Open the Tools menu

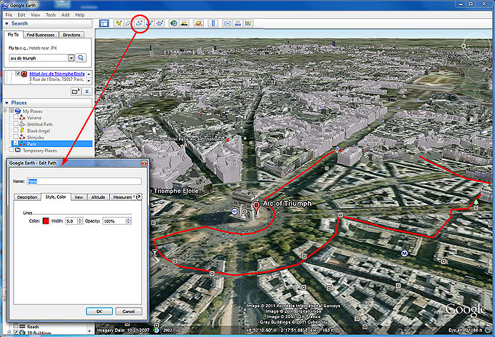click(x=50, y=15)
